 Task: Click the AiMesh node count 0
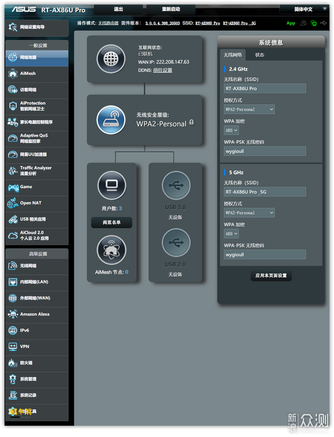coord(127,272)
